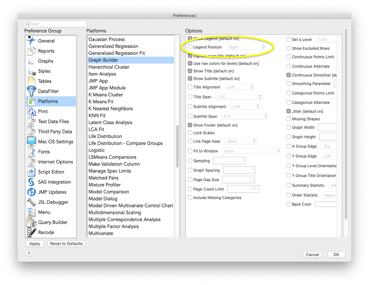Screen dimensions: 369x285
Task: Click the Reports preference group icon
Action: pos(31,51)
